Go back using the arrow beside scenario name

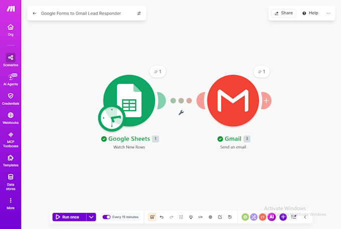click(x=35, y=13)
